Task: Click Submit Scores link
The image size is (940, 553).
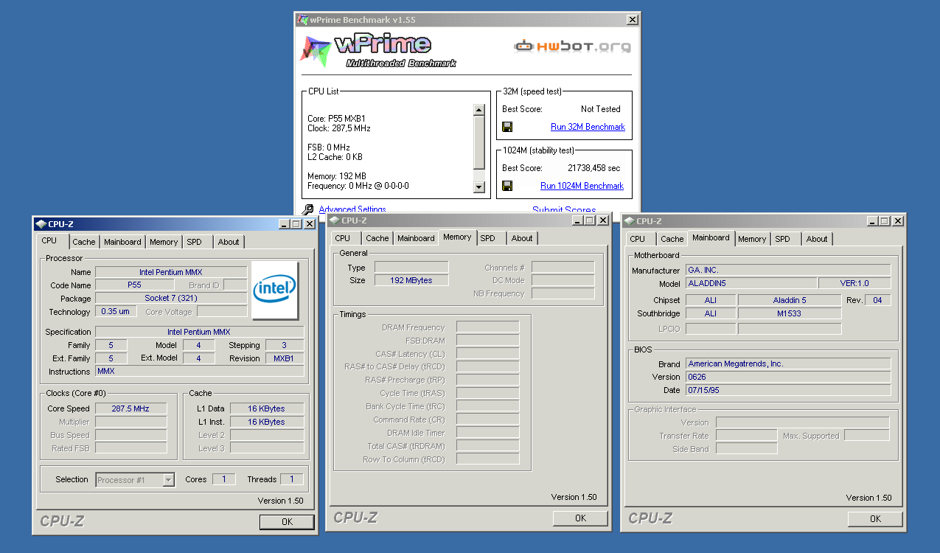Action: point(564,210)
